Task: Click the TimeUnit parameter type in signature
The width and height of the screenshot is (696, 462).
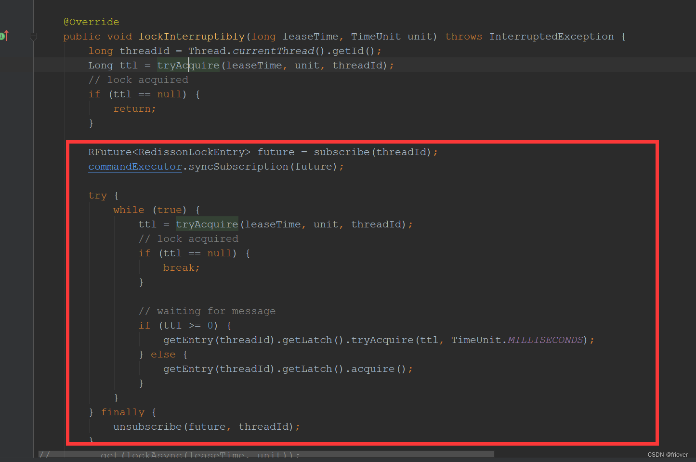Action: click(376, 37)
